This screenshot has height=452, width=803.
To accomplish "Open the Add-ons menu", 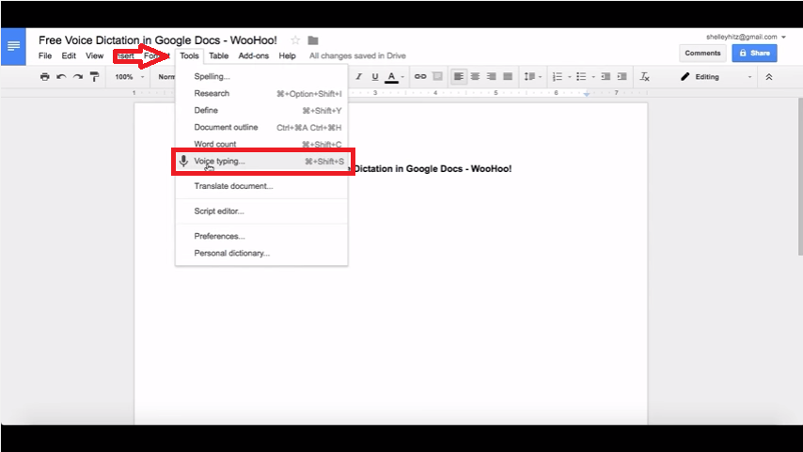I will coord(254,55).
